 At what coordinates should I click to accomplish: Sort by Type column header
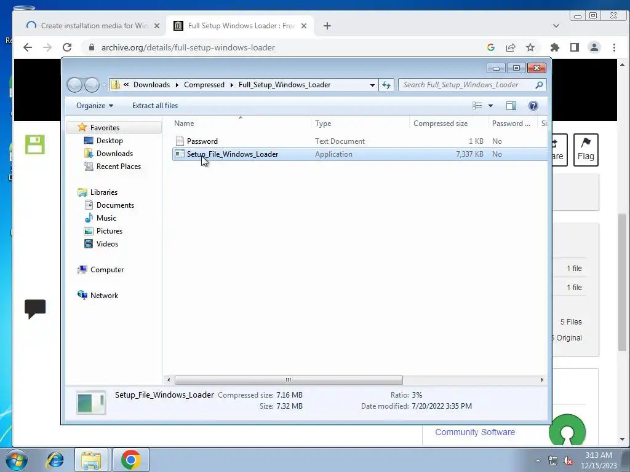click(360, 123)
